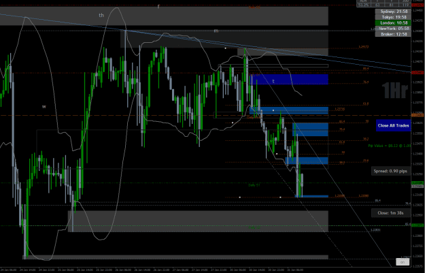Click the 'm' day label on chart
Screen dimensions: 425x273
[x=216, y=31]
